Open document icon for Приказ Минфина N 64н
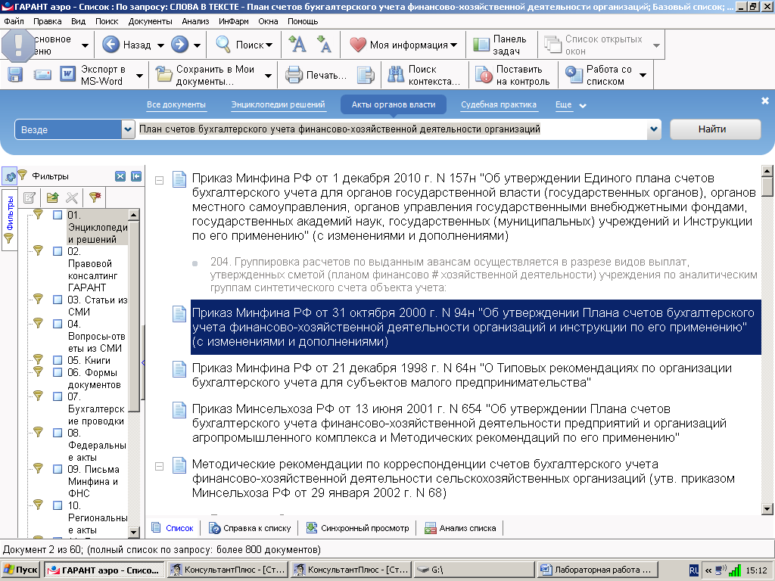775x581 pixels. pos(179,369)
